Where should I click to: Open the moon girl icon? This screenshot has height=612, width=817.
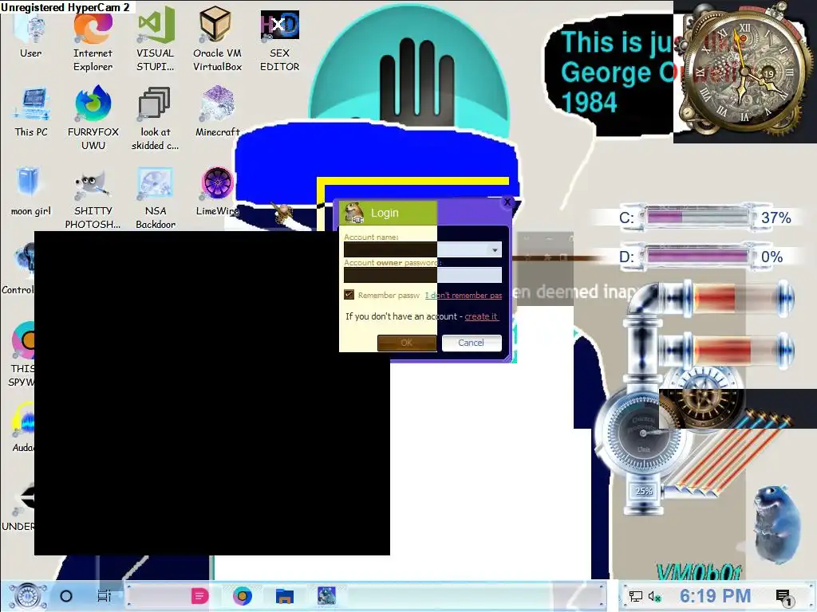[31, 191]
